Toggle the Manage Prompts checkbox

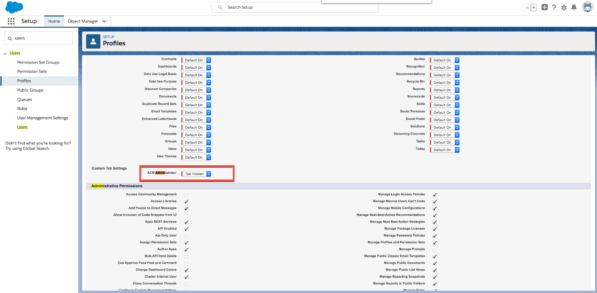click(434, 250)
